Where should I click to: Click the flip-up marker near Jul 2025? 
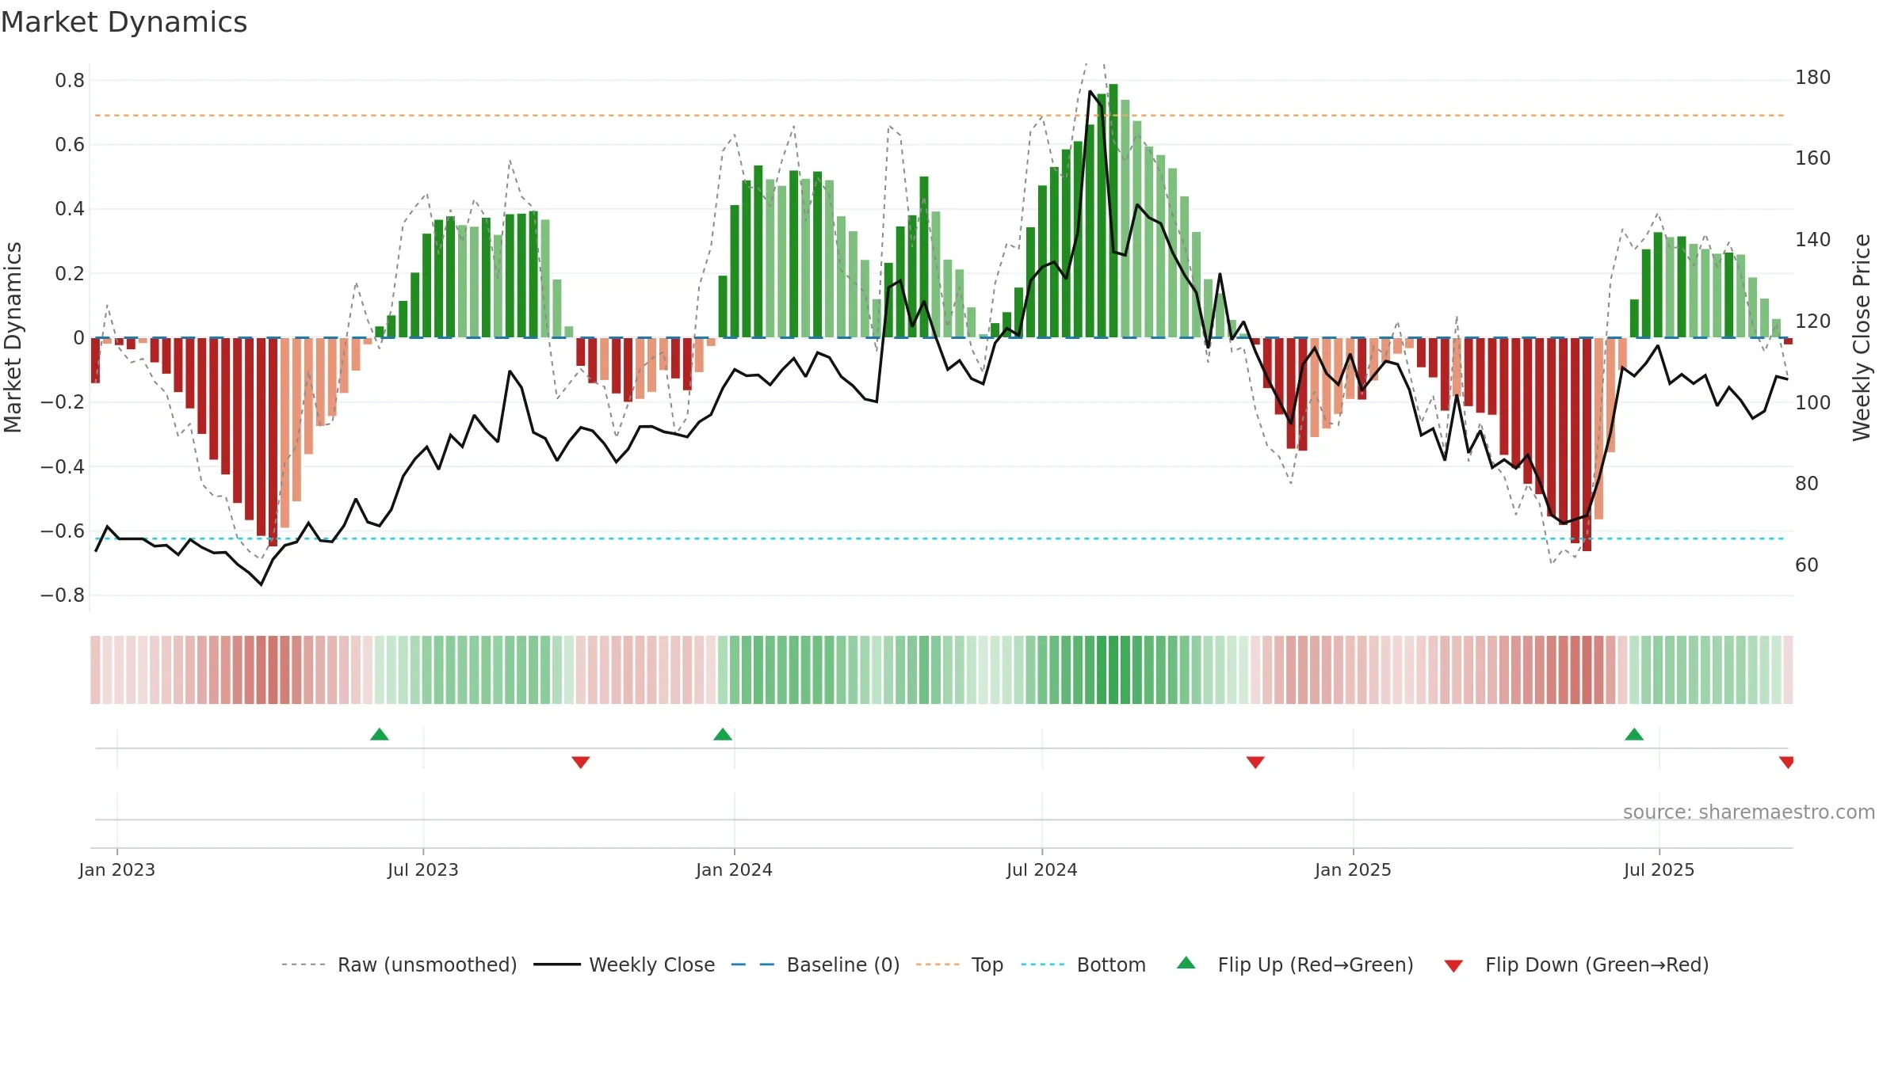pyautogui.click(x=1634, y=734)
